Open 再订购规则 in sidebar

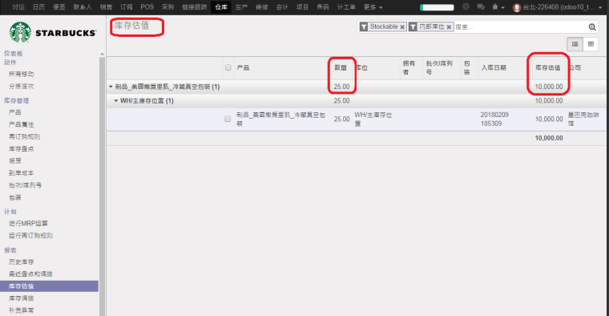coord(25,136)
